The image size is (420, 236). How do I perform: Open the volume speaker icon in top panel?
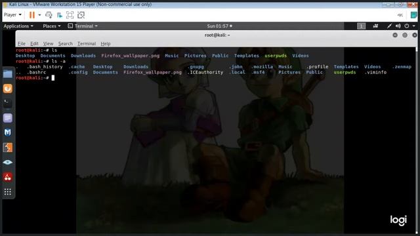pos(398,26)
